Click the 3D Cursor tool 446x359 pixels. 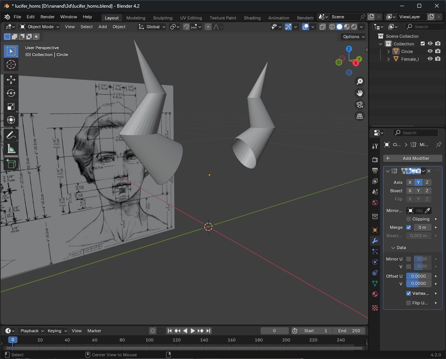click(x=11, y=64)
